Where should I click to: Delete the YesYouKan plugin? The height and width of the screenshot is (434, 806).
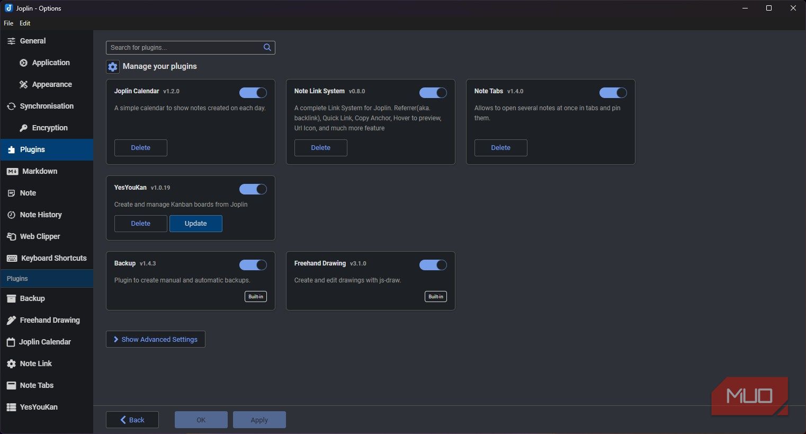[141, 224]
